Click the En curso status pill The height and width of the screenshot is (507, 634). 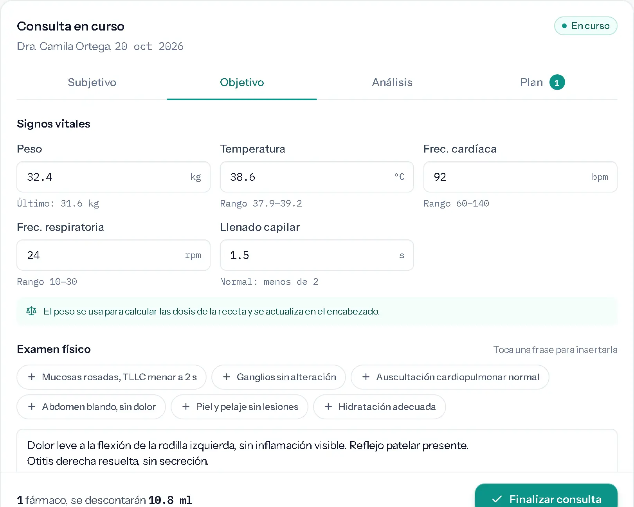(586, 26)
